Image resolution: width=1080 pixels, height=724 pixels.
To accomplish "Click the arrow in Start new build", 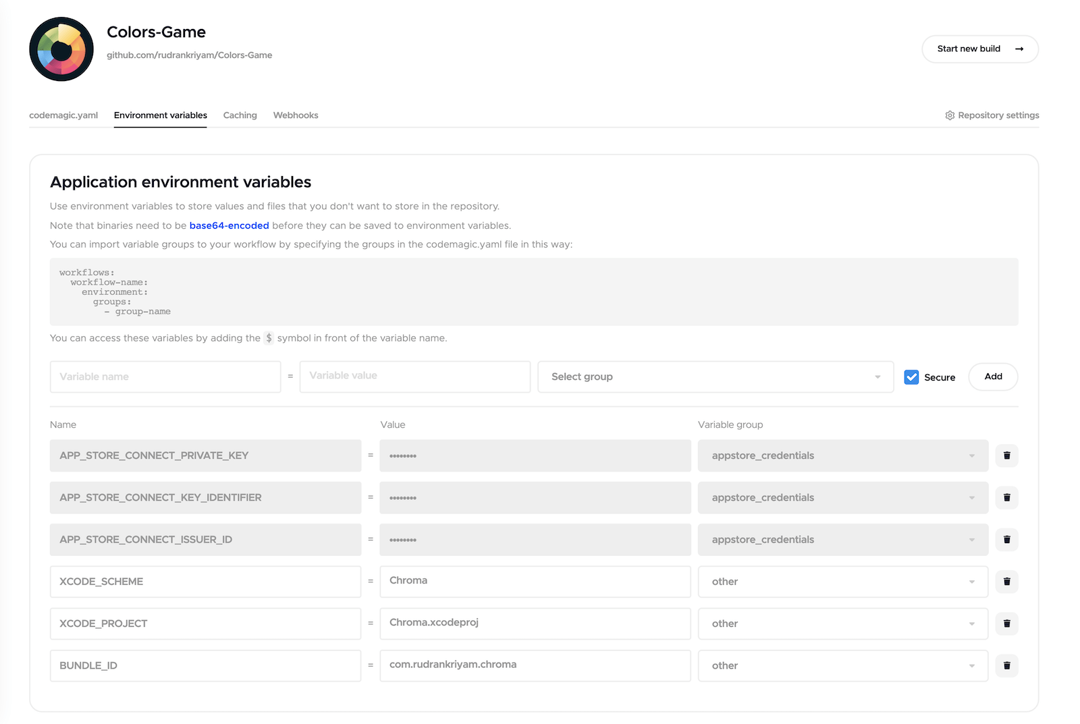I will (1019, 49).
